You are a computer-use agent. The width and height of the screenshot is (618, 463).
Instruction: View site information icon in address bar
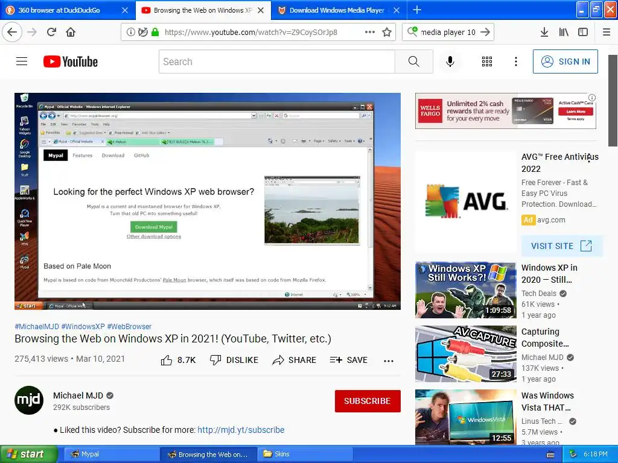click(x=130, y=32)
